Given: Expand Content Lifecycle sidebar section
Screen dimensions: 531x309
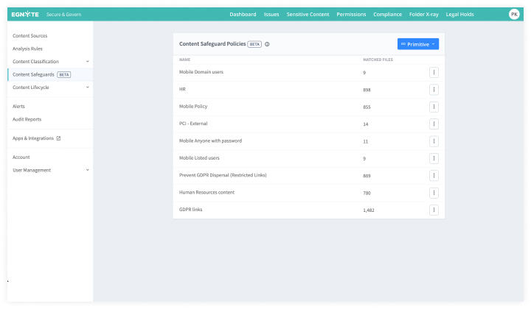Looking at the screenshot, I should 87,88.
